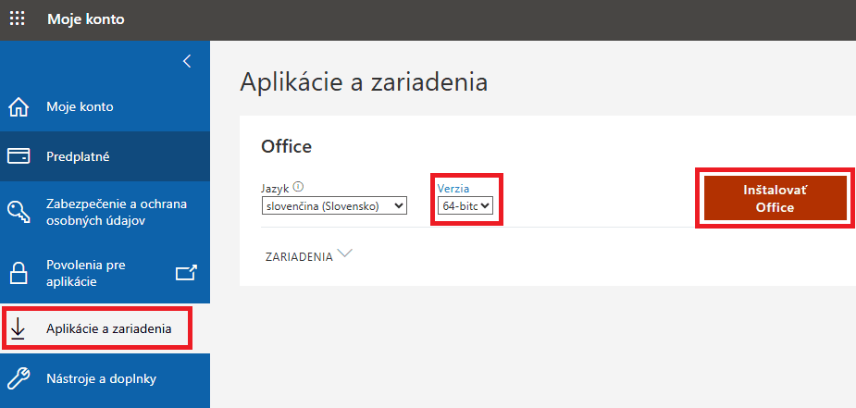This screenshot has width=856, height=408.
Task: Select Predplatné in the sidebar menu
Action: 79,156
